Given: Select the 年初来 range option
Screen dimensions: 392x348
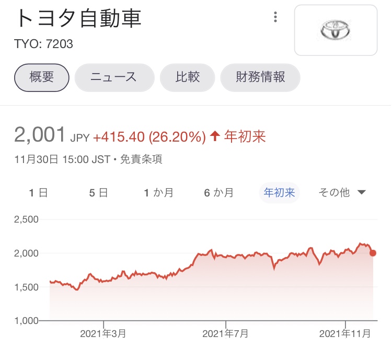Looking at the screenshot, I should (x=279, y=193).
